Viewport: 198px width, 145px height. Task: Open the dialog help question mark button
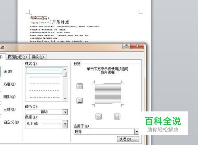pyautogui.click(x=126, y=46)
